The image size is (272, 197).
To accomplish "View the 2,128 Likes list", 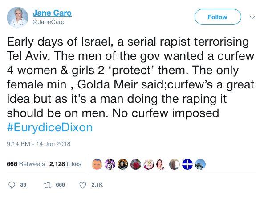I will 65,164.
